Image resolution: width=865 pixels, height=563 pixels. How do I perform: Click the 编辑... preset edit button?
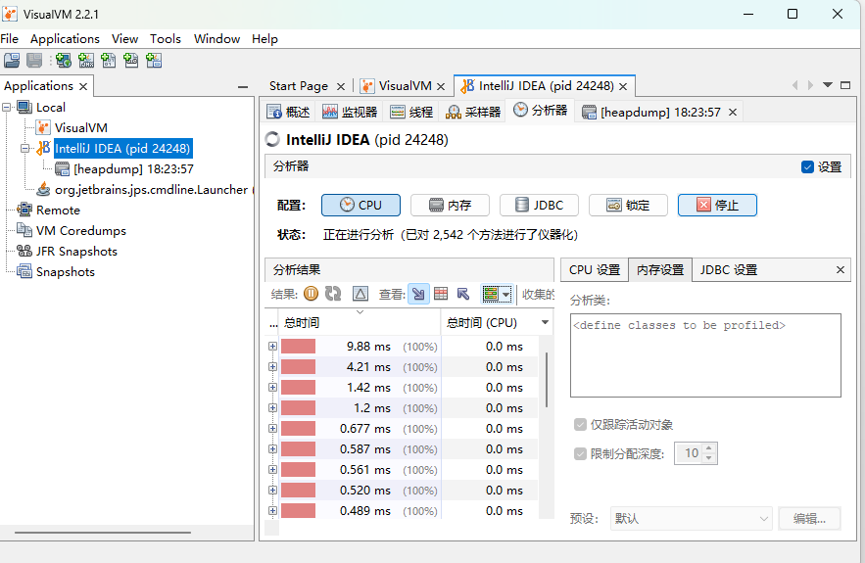tap(809, 518)
